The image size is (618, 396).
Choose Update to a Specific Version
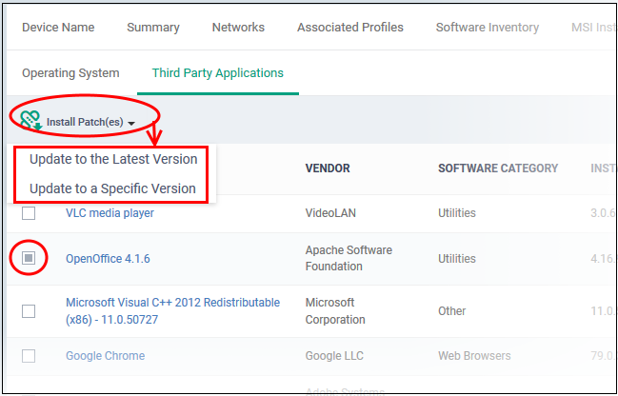click(112, 188)
